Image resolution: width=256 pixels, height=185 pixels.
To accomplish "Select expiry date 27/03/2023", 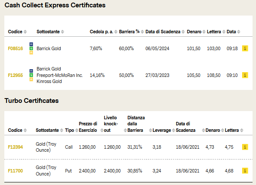I will point(158,75).
